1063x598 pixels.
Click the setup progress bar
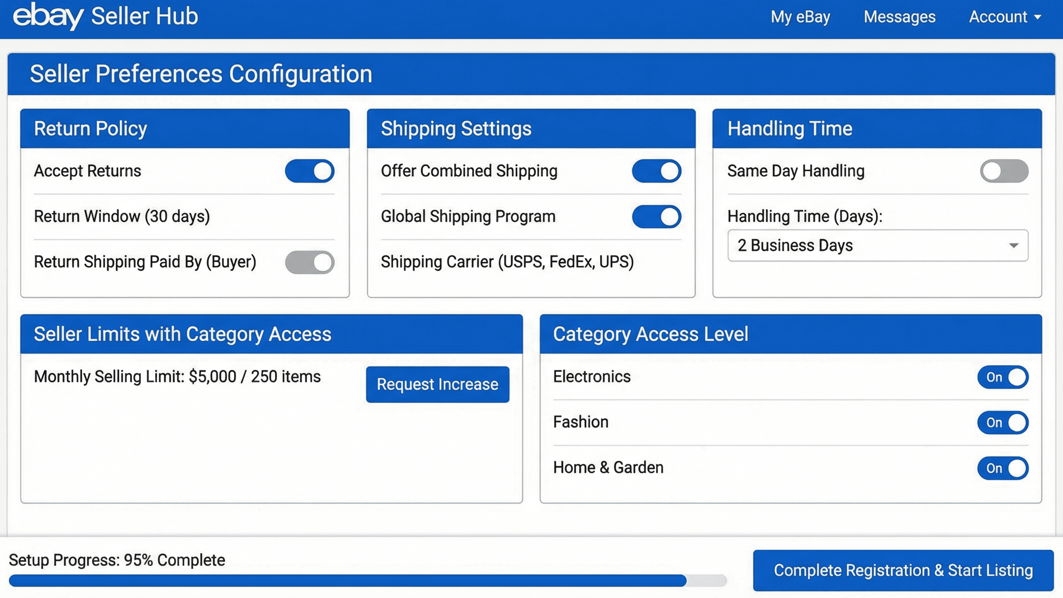pos(367,580)
